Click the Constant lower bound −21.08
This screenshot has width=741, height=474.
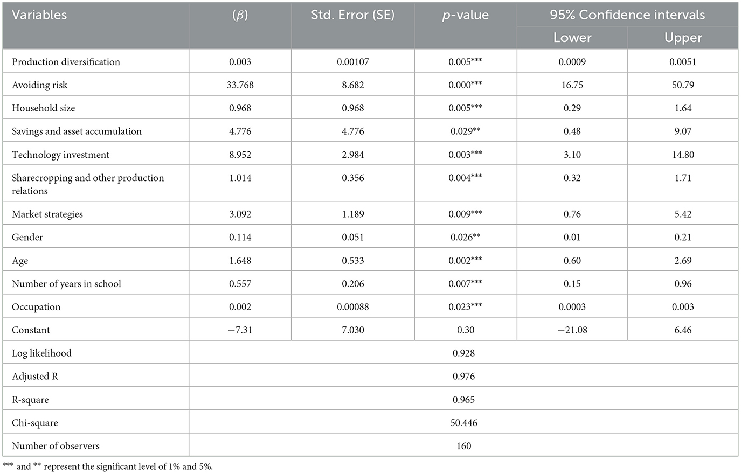[x=572, y=330]
